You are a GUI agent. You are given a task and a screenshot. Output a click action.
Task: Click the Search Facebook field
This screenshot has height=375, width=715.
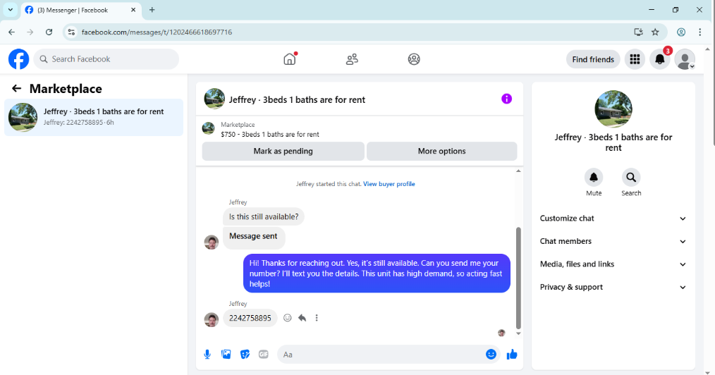(106, 59)
